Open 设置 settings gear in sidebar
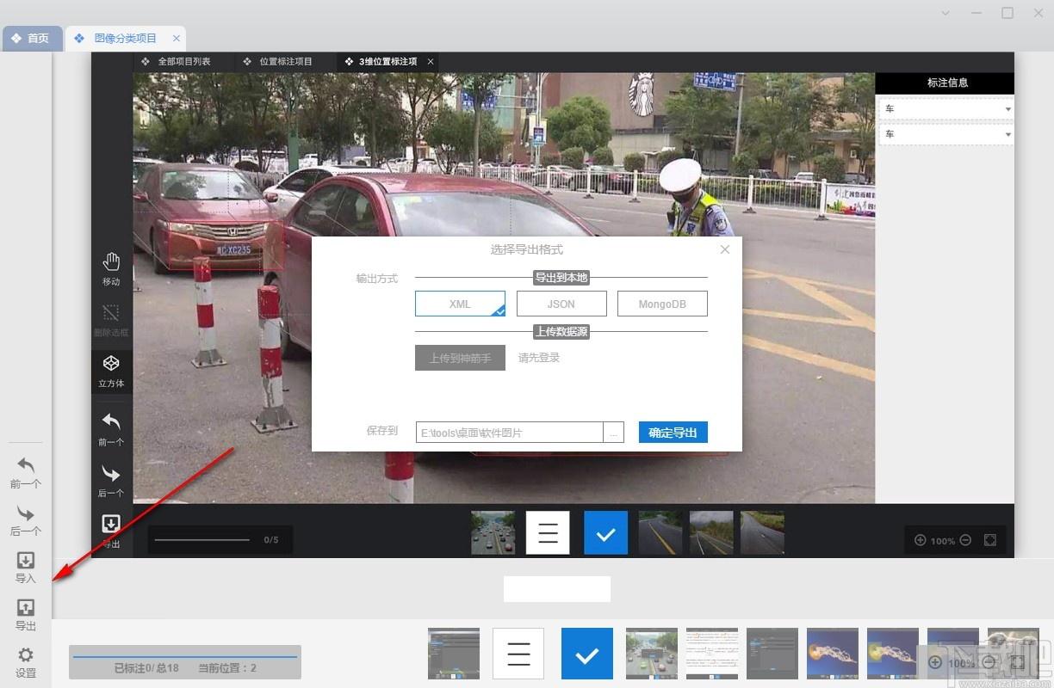This screenshot has height=688, width=1054. pos(26,662)
